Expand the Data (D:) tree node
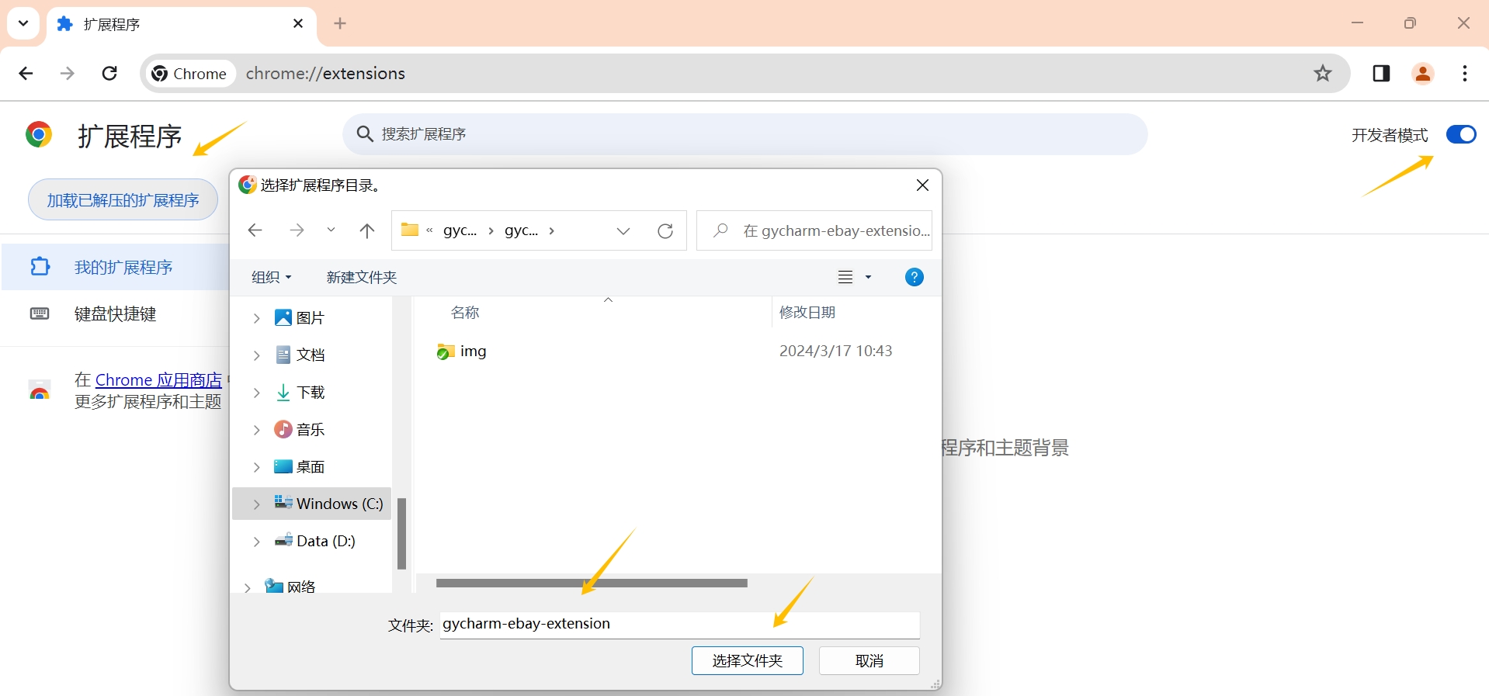The width and height of the screenshot is (1489, 696). pos(256,542)
